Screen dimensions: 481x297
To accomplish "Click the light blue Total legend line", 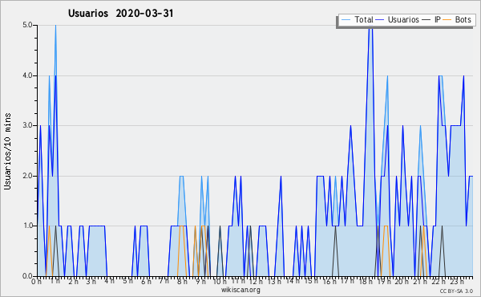I will (x=346, y=20).
